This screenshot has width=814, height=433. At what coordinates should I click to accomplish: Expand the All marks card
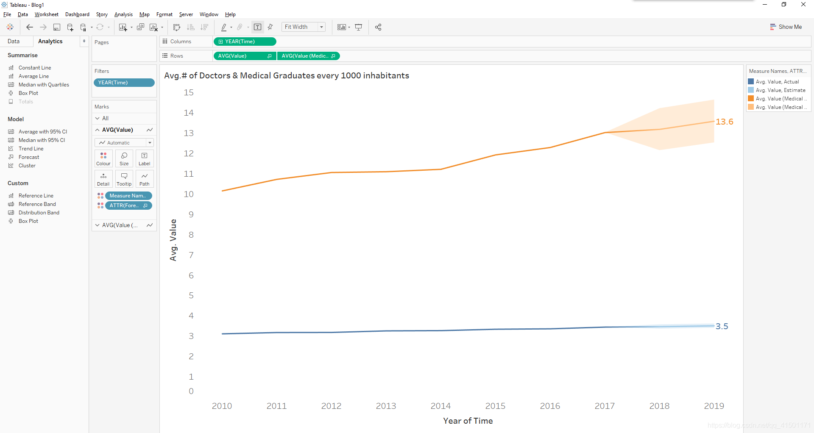coord(98,118)
